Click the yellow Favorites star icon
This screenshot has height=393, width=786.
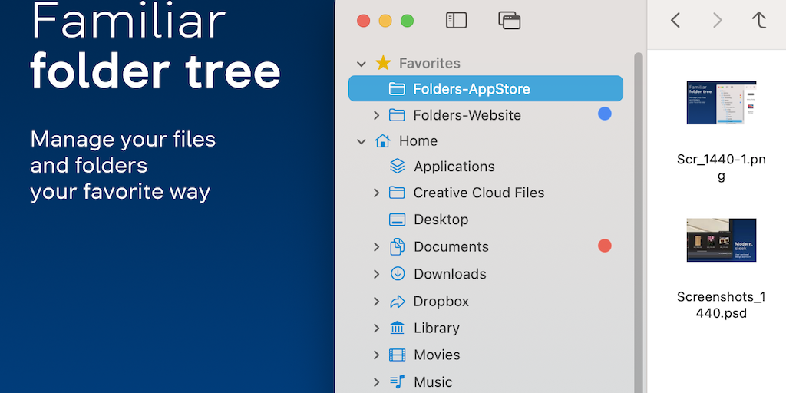[383, 63]
